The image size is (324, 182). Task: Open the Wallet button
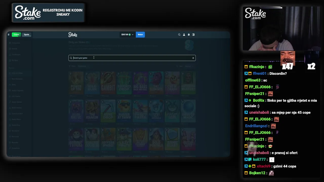(x=140, y=35)
